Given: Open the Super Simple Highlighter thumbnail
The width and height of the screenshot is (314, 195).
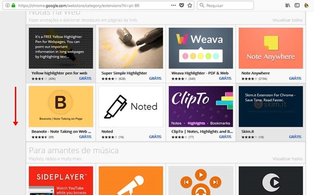Looking at the screenshot, I should 131,48.
